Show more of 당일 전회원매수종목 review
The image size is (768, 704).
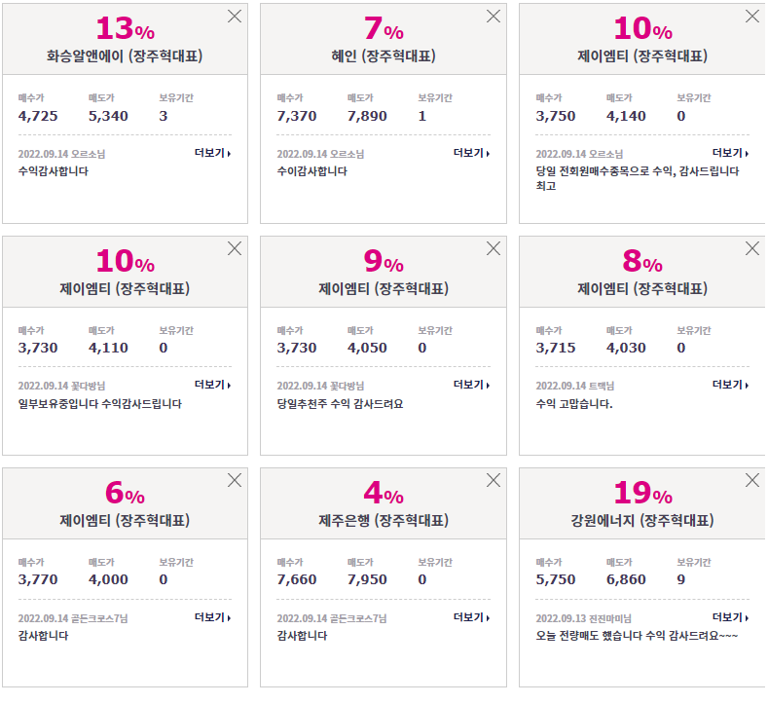tap(730, 153)
